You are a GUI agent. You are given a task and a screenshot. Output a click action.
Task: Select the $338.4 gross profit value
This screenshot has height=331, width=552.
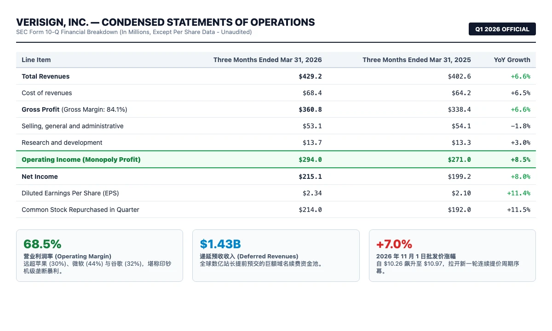click(x=459, y=109)
